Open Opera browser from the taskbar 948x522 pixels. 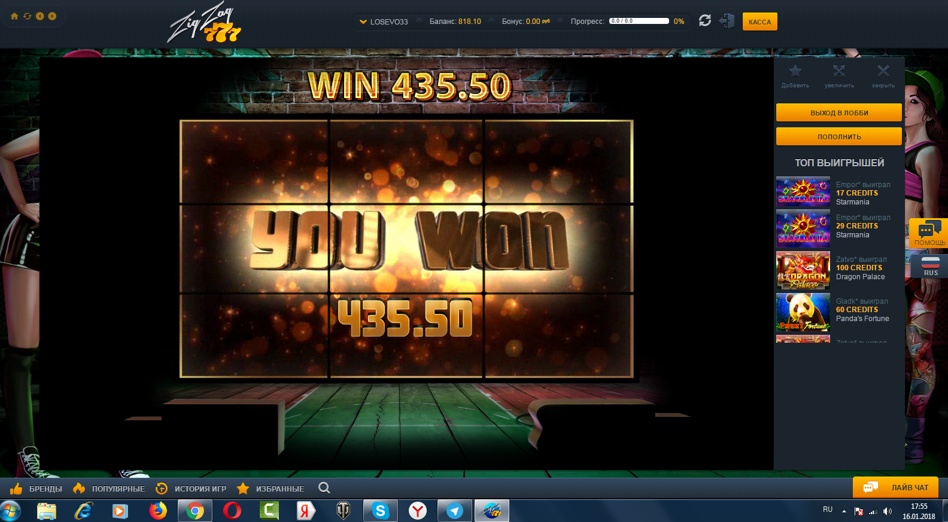pyautogui.click(x=232, y=511)
